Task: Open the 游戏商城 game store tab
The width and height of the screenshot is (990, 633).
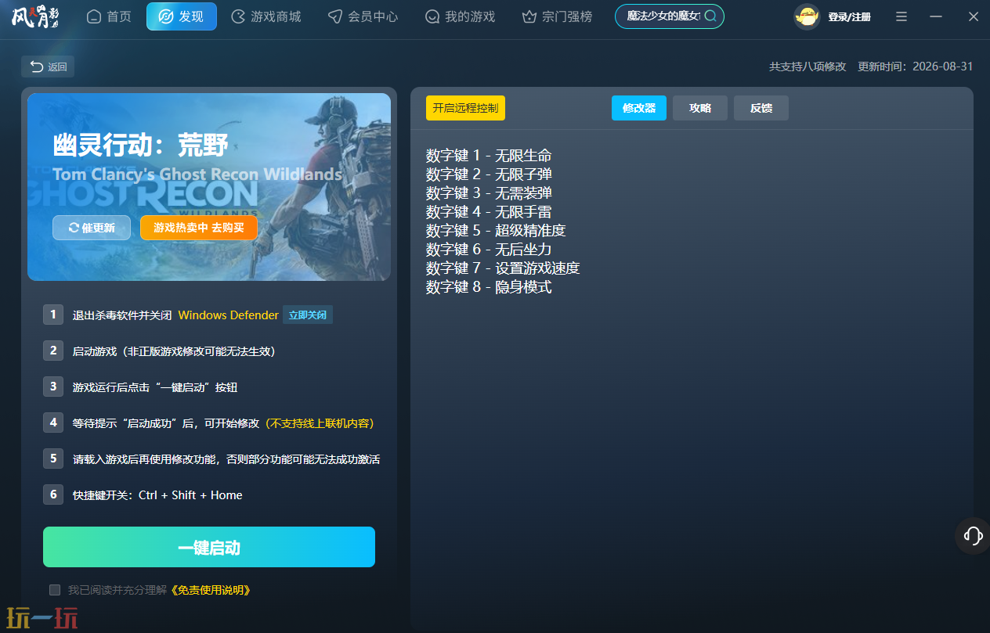Action: (x=267, y=16)
